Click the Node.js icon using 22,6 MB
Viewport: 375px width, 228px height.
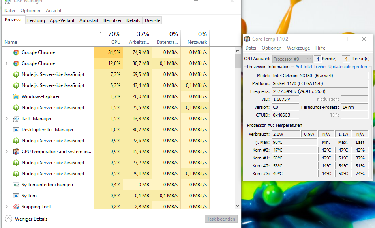(x=16, y=141)
